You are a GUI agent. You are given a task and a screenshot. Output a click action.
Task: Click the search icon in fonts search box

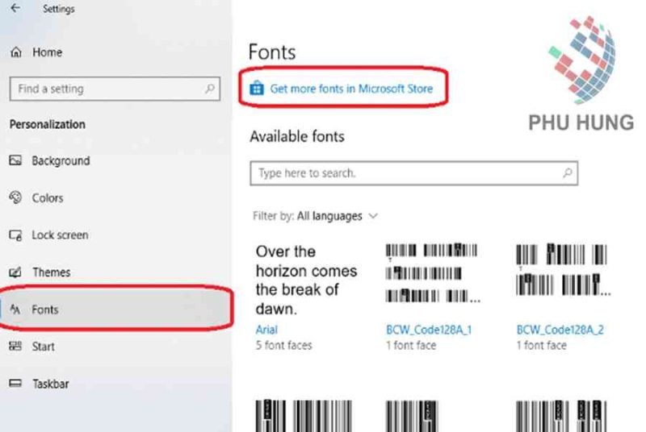point(568,173)
